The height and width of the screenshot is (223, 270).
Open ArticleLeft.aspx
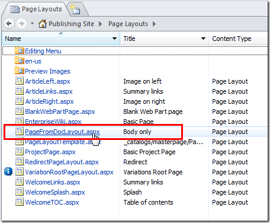(x=47, y=81)
